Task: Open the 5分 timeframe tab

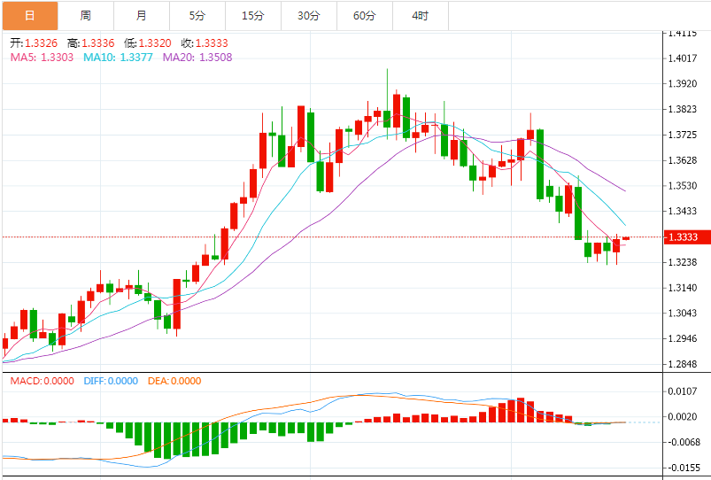Action: pyautogui.click(x=197, y=16)
